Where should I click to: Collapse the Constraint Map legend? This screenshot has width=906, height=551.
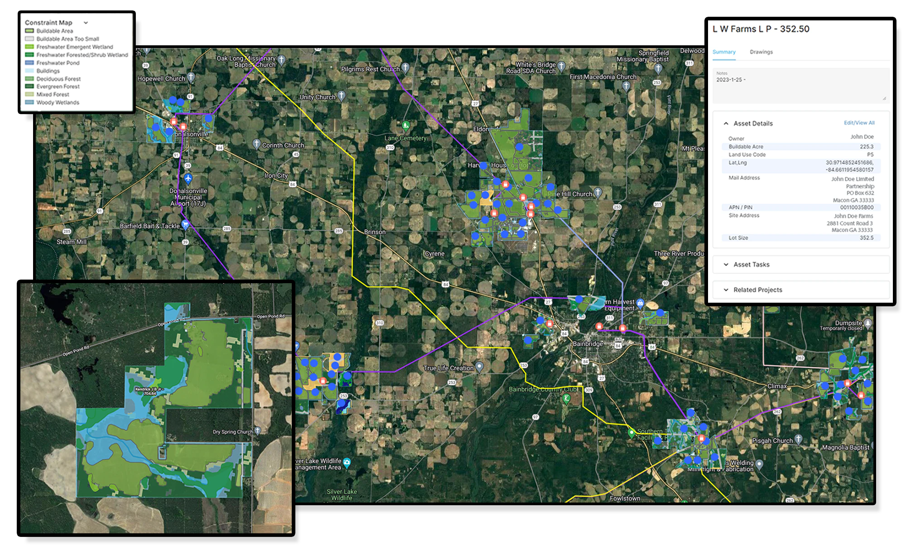click(86, 22)
